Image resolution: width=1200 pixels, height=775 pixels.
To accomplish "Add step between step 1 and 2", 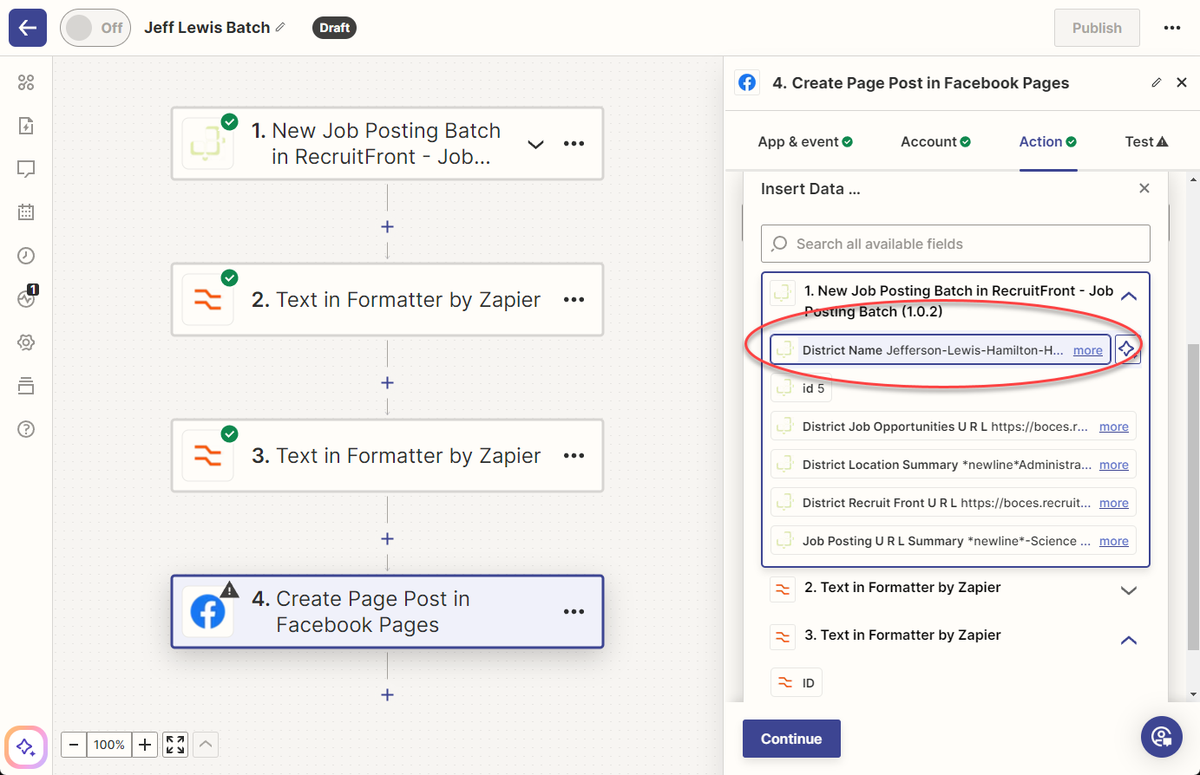I will [x=387, y=226].
